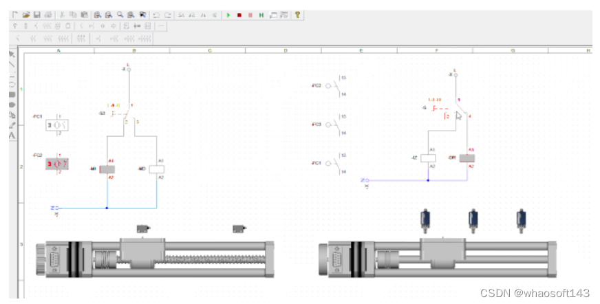Viewport: 600px width, 304px height.
Task: Toggle the S selector switch in right circuit
Action: coord(449,109)
